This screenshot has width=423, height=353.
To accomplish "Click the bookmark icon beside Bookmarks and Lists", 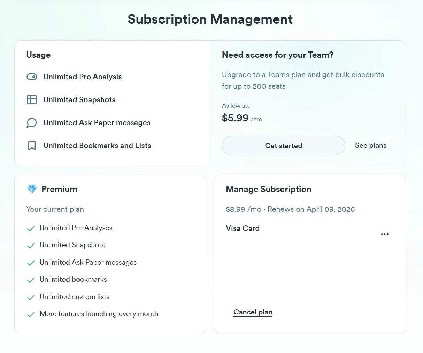I will [x=32, y=145].
